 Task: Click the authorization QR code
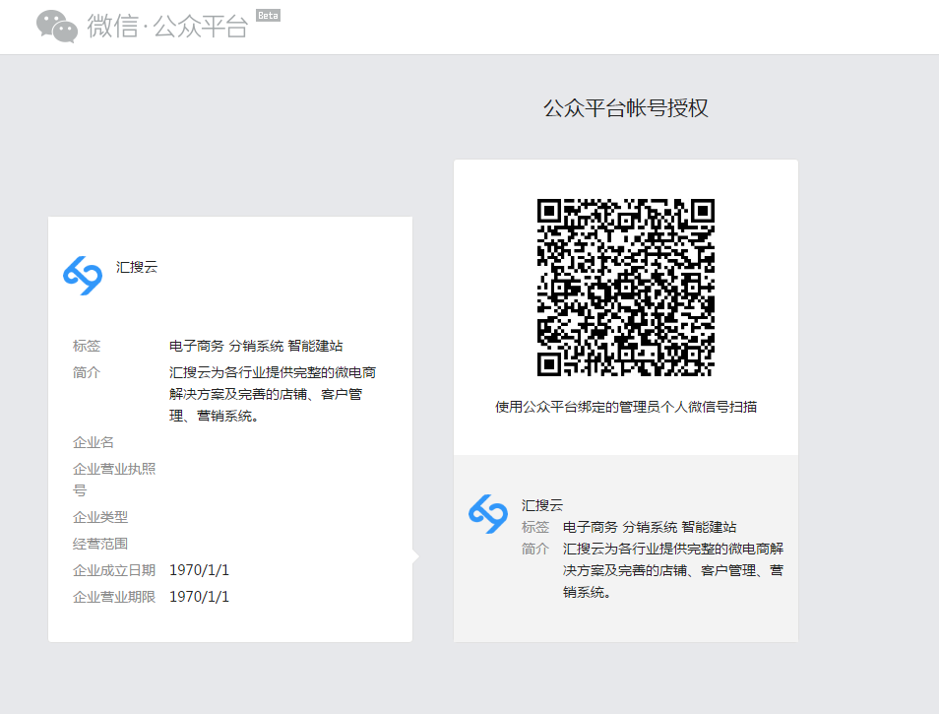click(625, 288)
